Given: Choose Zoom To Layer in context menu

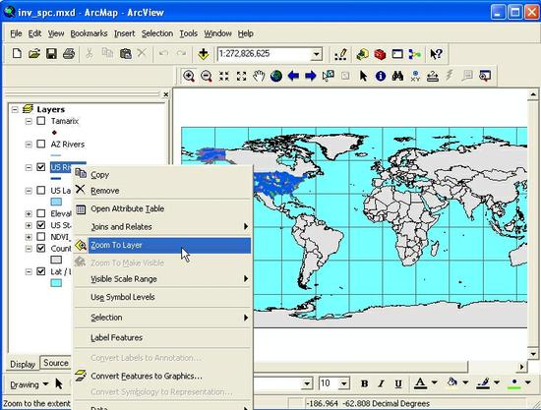Looking at the screenshot, I should coord(163,245).
